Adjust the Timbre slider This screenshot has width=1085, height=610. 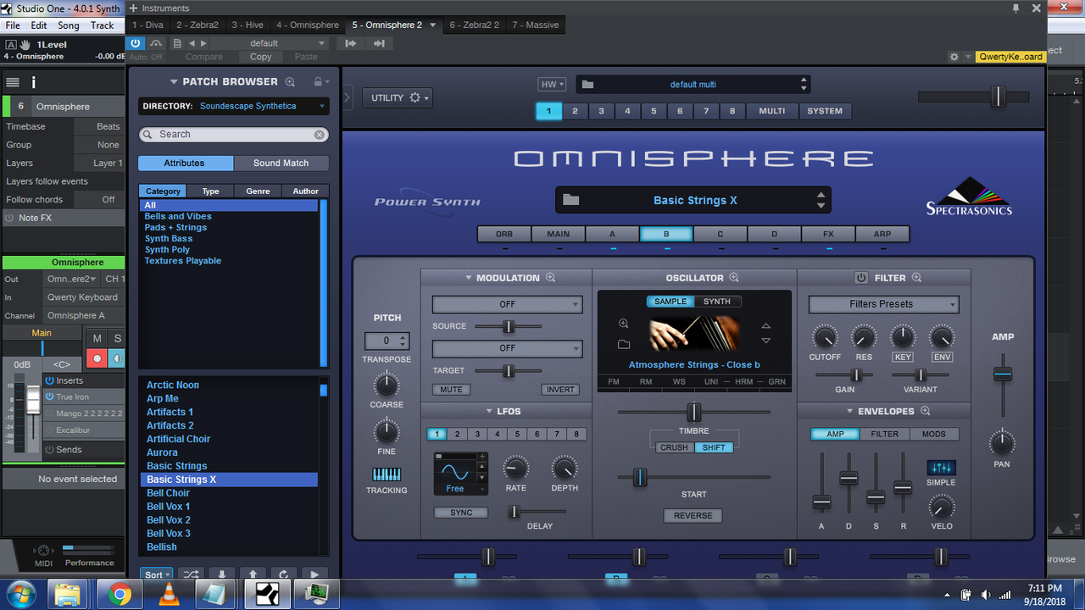(693, 412)
